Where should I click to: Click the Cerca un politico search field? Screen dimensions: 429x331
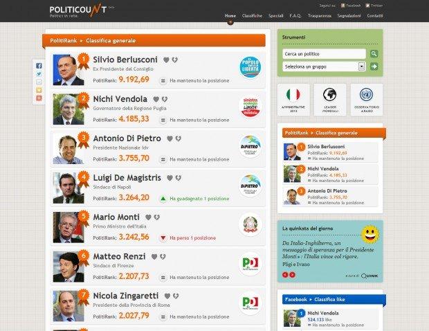[324, 53]
